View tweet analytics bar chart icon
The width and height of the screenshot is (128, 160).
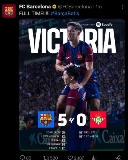click(94, 158)
